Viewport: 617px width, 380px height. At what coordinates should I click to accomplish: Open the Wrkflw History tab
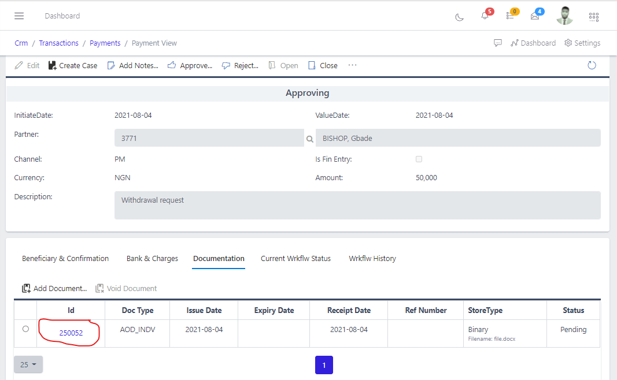pos(372,258)
